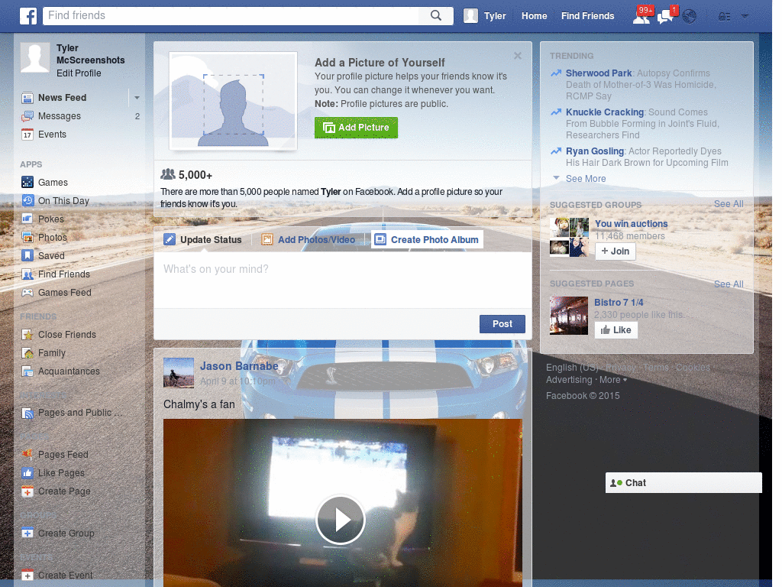Click the Create Event icon

(27, 575)
